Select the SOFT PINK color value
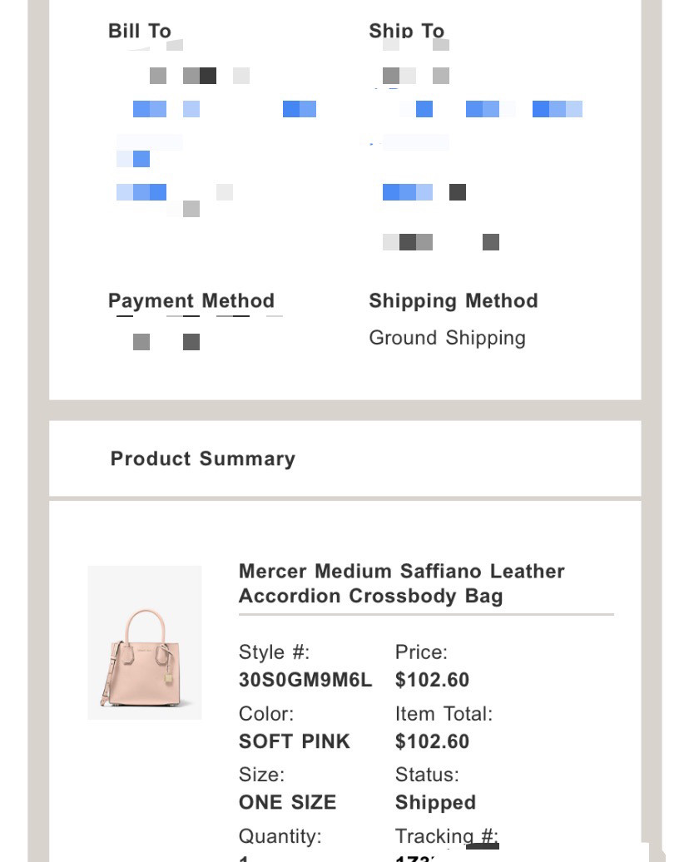 tap(294, 741)
